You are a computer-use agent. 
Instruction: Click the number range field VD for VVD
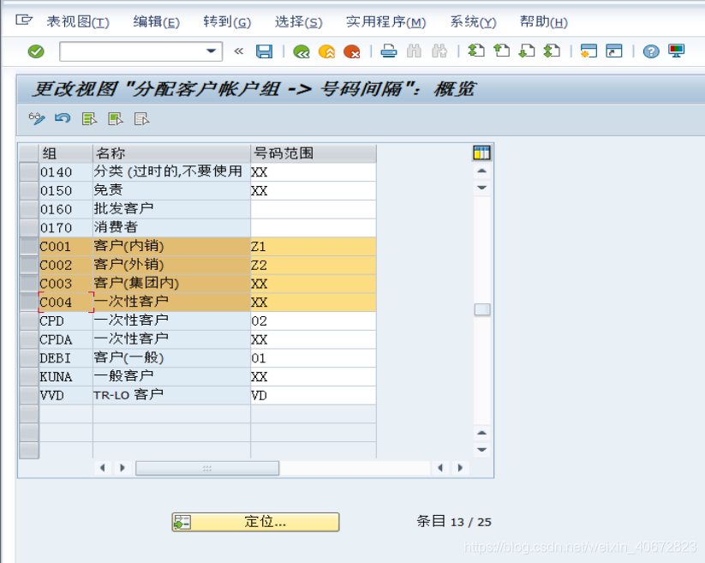coord(314,395)
